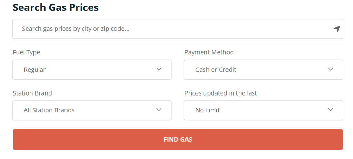Click the chevron in the Fuel Type box
This screenshot has height=159, width=353.
(159, 69)
